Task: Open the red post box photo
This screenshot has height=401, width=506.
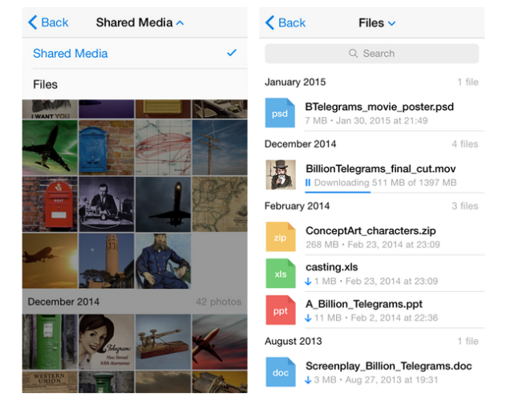Action: point(50,204)
